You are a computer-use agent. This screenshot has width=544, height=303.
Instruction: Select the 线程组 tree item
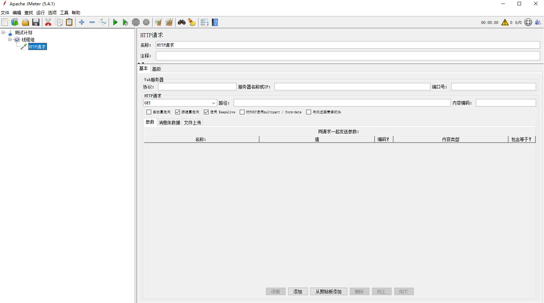point(28,40)
